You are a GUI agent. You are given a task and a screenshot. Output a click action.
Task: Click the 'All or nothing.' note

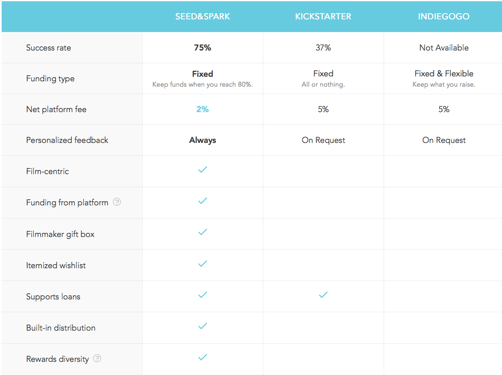pyautogui.click(x=323, y=85)
